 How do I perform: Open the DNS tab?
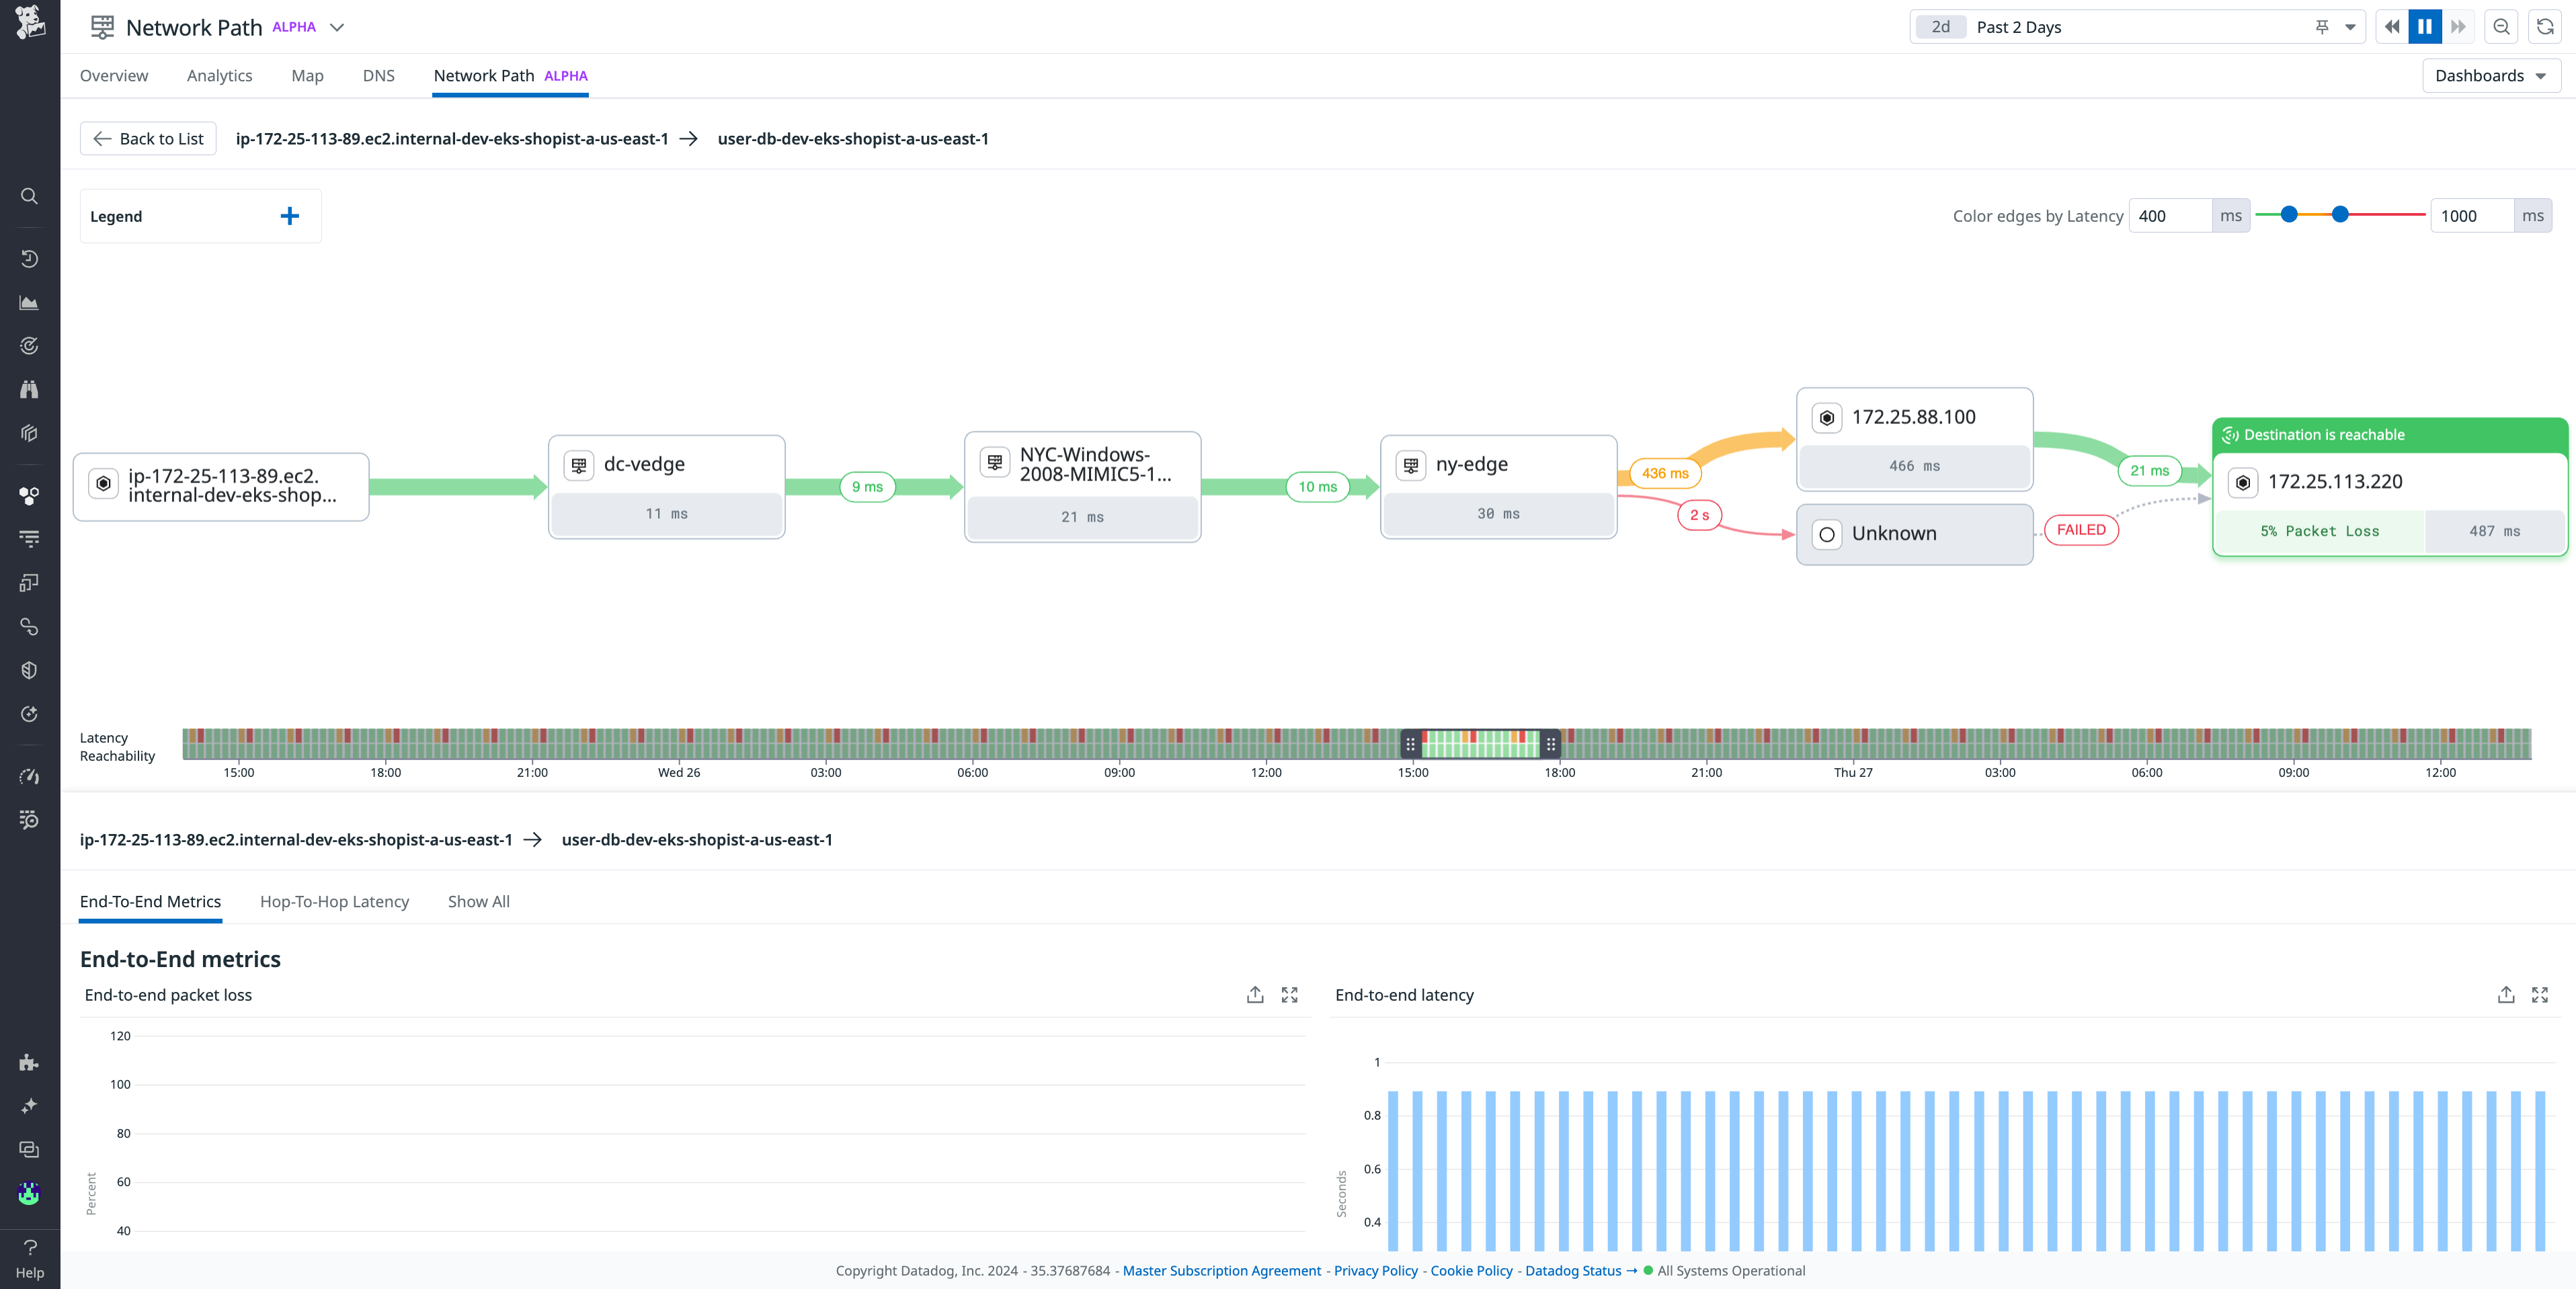[x=378, y=75]
